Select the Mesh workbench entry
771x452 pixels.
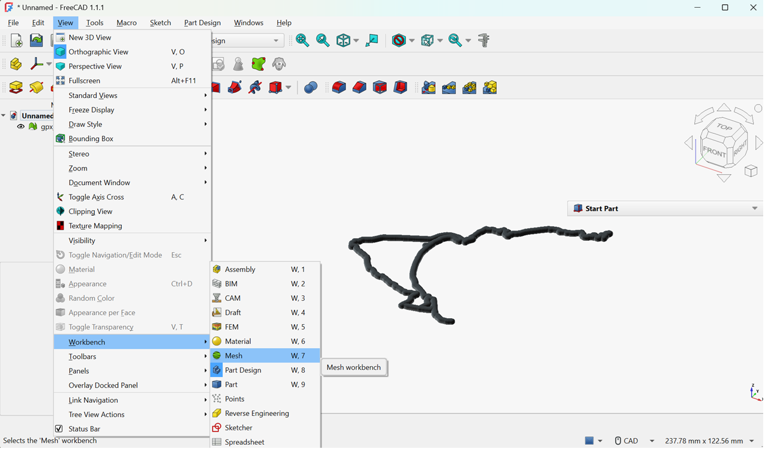[265, 355]
